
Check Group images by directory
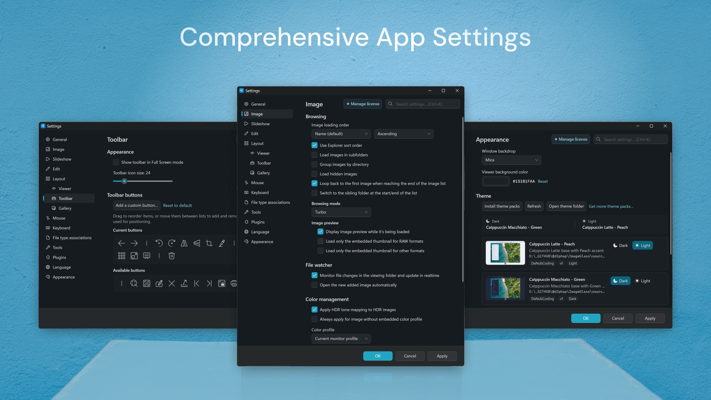point(314,164)
